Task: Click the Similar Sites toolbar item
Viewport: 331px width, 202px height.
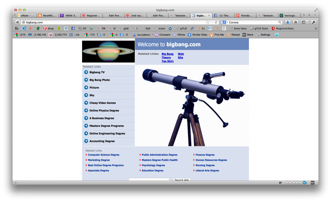Action: click(197, 35)
